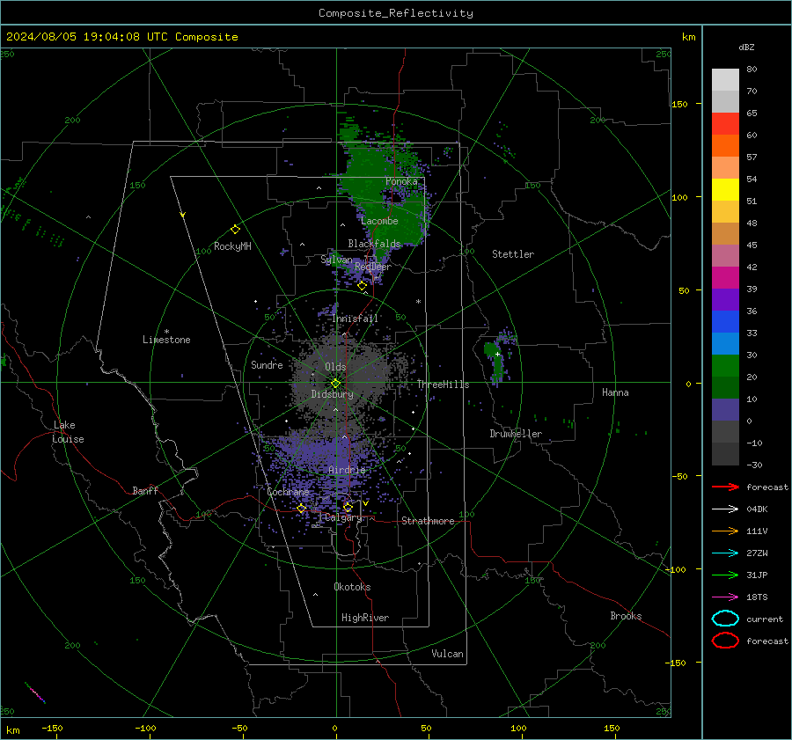Screen dimensions: 792x740
Task: Select the magenta 42-39 dBZ swatch
Action: tap(725, 278)
